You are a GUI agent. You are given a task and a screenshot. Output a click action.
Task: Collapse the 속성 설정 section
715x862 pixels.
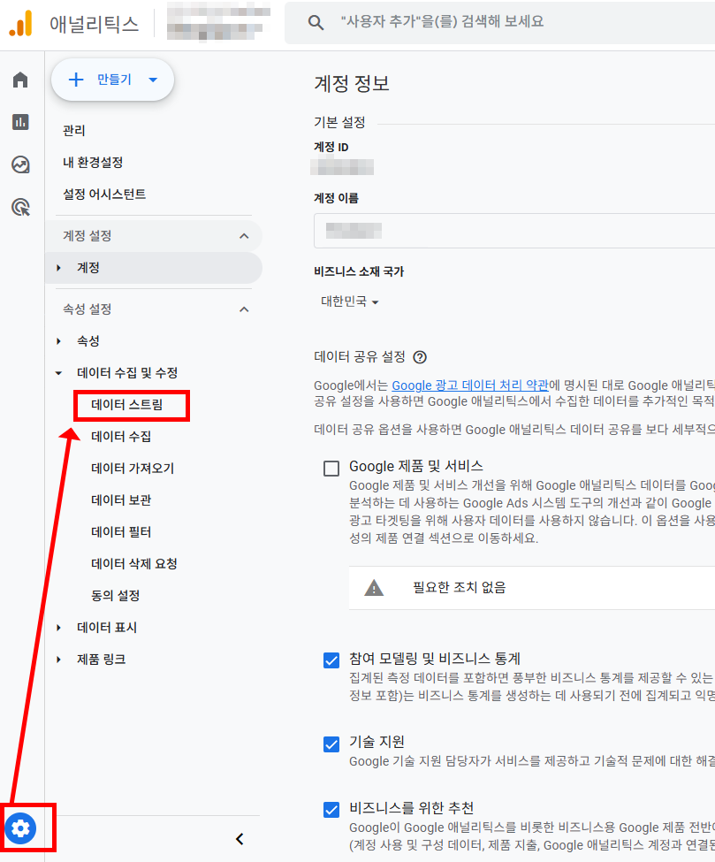coord(244,309)
